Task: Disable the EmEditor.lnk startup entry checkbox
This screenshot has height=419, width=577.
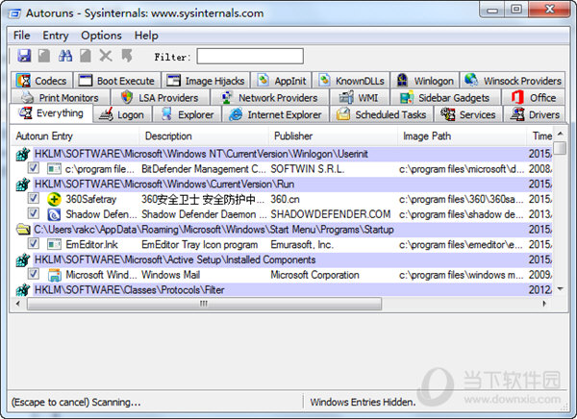Action: coord(34,243)
